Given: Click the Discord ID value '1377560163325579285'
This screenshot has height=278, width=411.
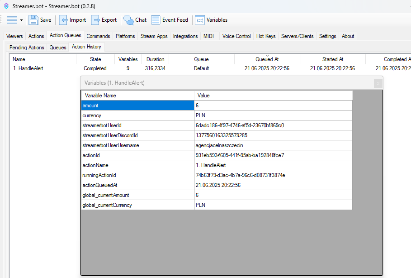Looking at the screenshot, I should 222,135.
